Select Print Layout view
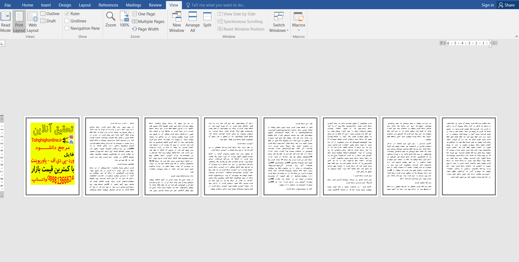Viewport: 519px width, 262px height. [19, 22]
